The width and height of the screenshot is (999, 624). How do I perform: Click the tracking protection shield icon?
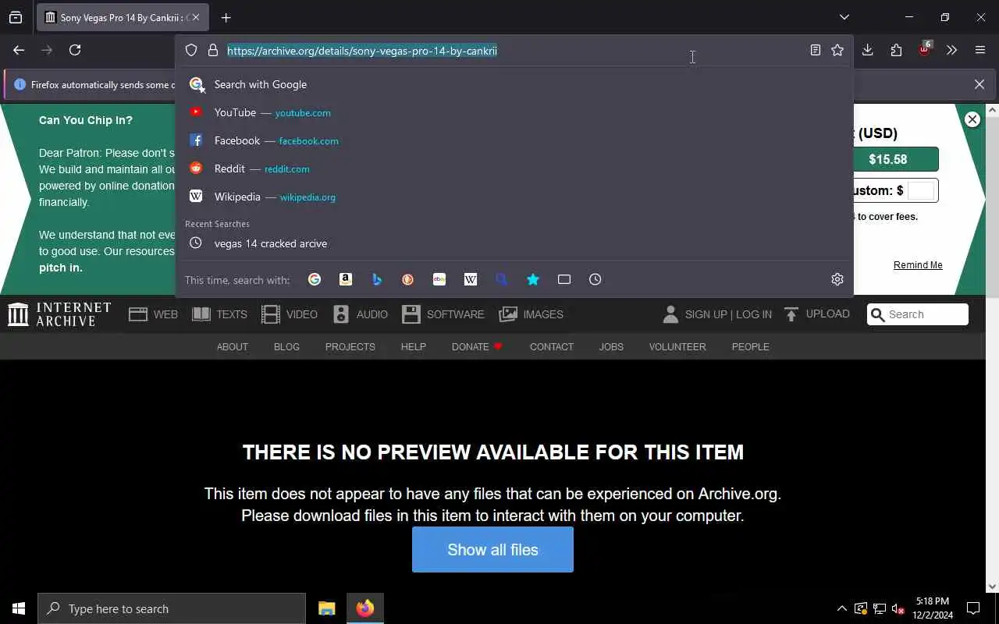[x=191, y=51]
